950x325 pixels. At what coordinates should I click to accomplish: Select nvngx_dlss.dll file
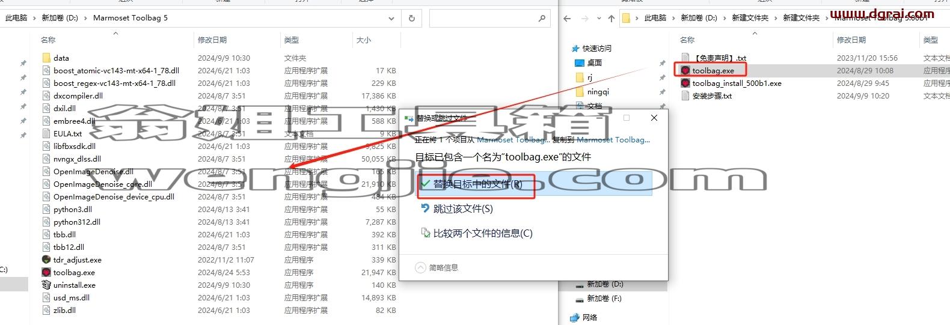tap(78, 159)
